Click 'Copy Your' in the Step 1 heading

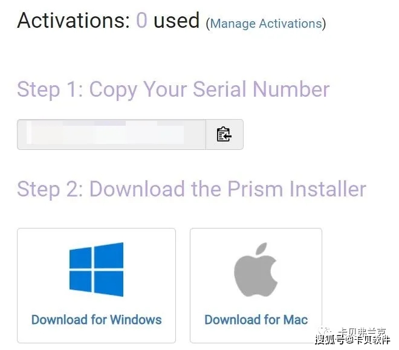coord(138,89)
